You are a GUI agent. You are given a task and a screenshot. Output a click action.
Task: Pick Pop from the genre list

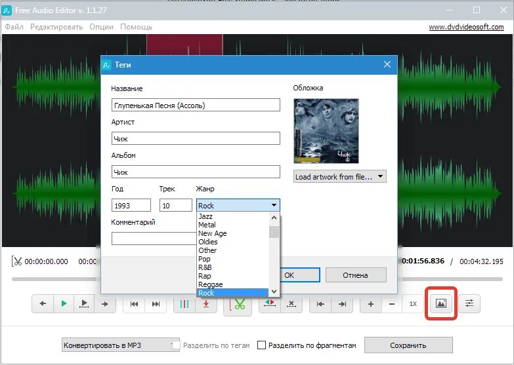[x=233, y=259]
